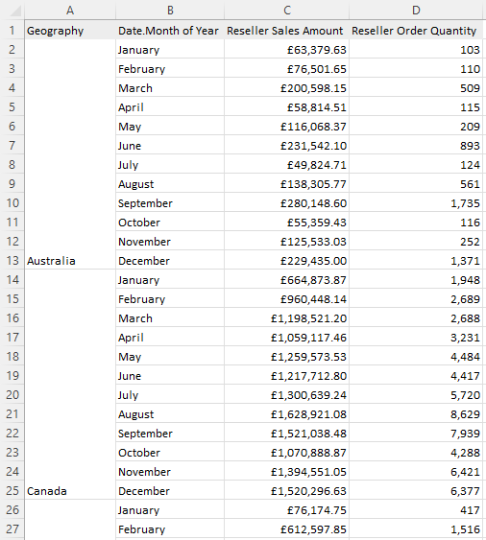Screen dimensions: 486x540
Task: Select the Canada cell
Action: 70,490
